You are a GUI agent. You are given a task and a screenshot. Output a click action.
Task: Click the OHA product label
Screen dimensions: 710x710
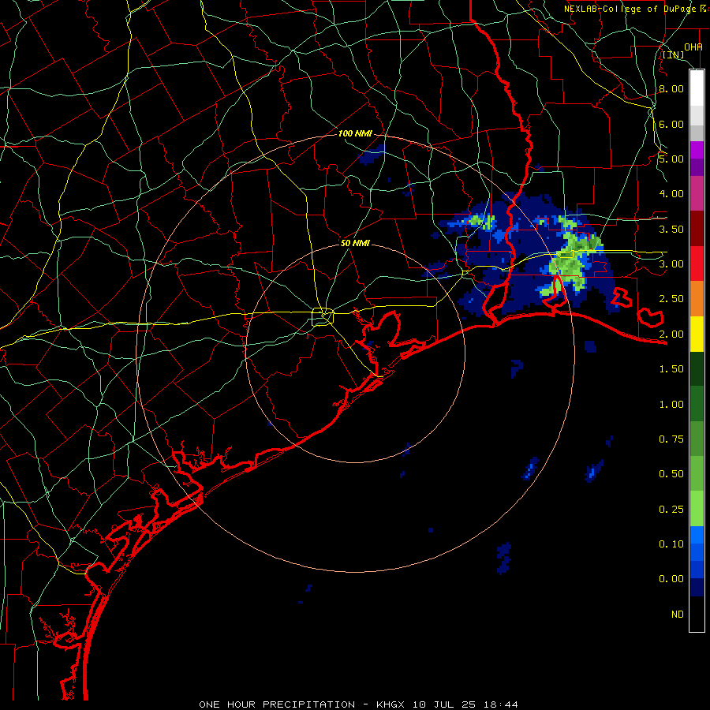(x=693, y=47)
